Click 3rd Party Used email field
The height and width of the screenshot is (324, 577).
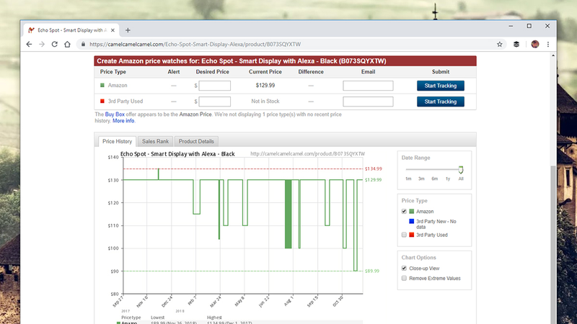368,102
